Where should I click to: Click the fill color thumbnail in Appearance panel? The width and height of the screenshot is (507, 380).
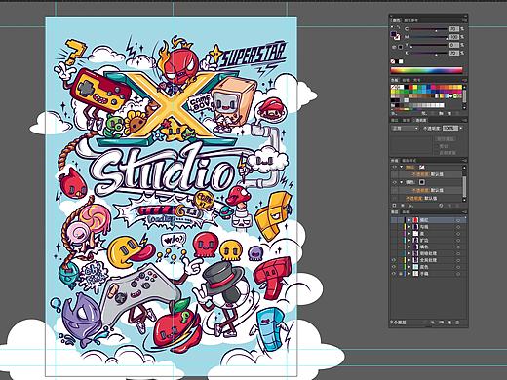pyautogui.click(x=422, y=182)
